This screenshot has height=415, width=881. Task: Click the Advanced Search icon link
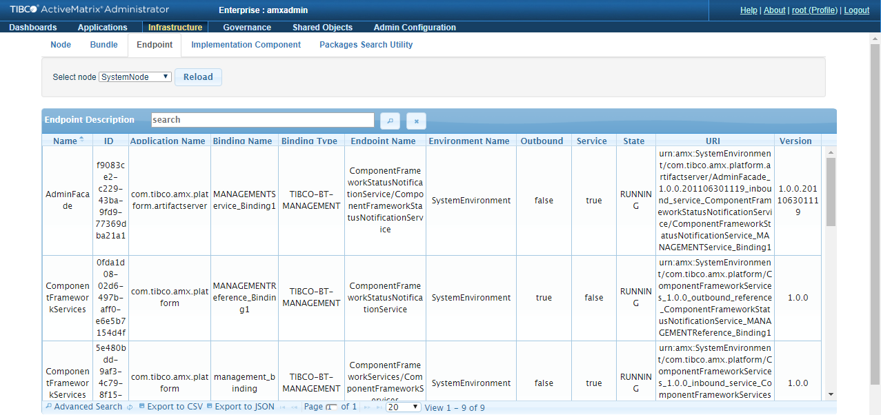(83, 407)
